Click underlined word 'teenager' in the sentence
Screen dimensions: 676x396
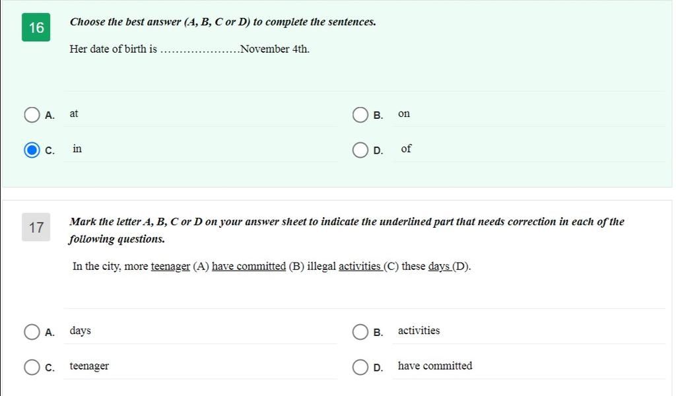pos(170,267)
